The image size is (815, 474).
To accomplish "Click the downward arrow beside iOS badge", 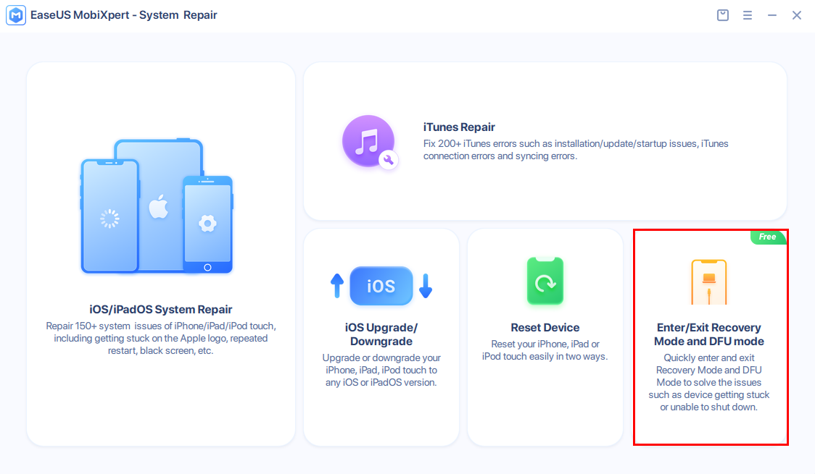I will click(x=426, y=286).
